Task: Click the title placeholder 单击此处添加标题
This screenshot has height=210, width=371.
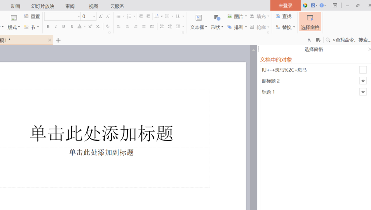Action: point(102,133)
